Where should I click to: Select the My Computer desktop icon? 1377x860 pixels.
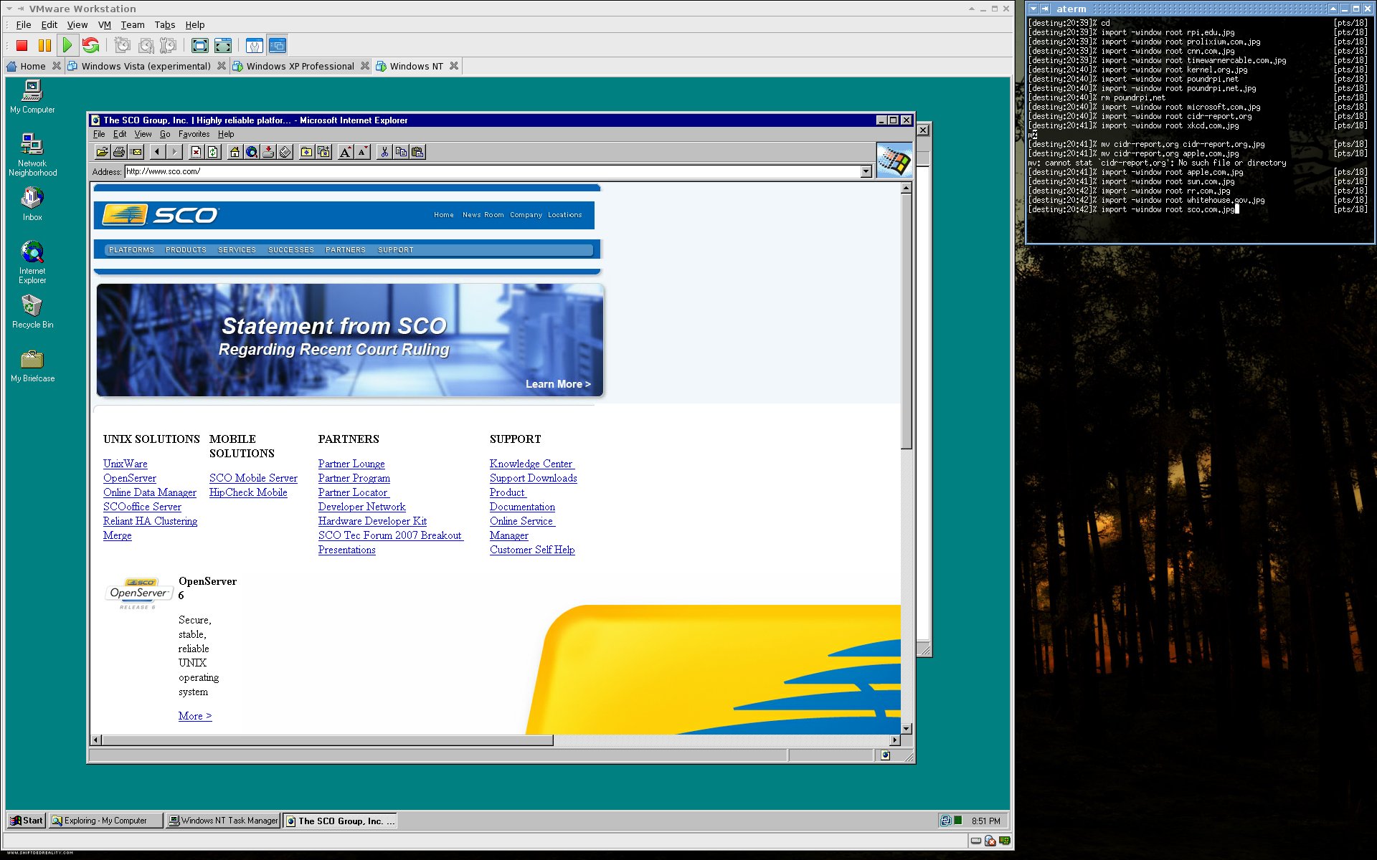click(x=32, y=97)
